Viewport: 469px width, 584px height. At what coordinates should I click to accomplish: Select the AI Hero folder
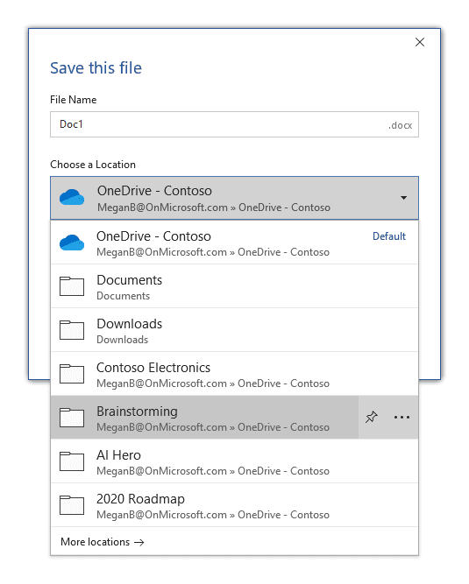(x=234, y=461)
